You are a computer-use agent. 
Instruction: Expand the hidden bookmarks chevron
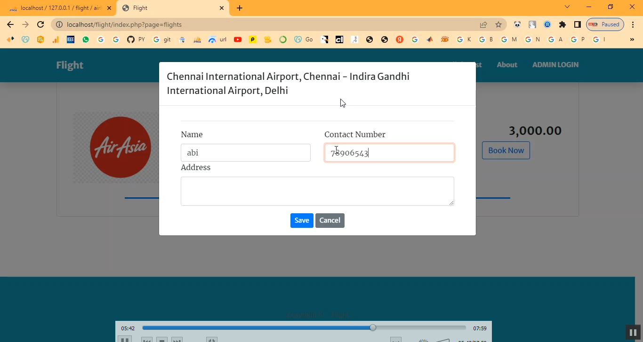pos(632,39)
